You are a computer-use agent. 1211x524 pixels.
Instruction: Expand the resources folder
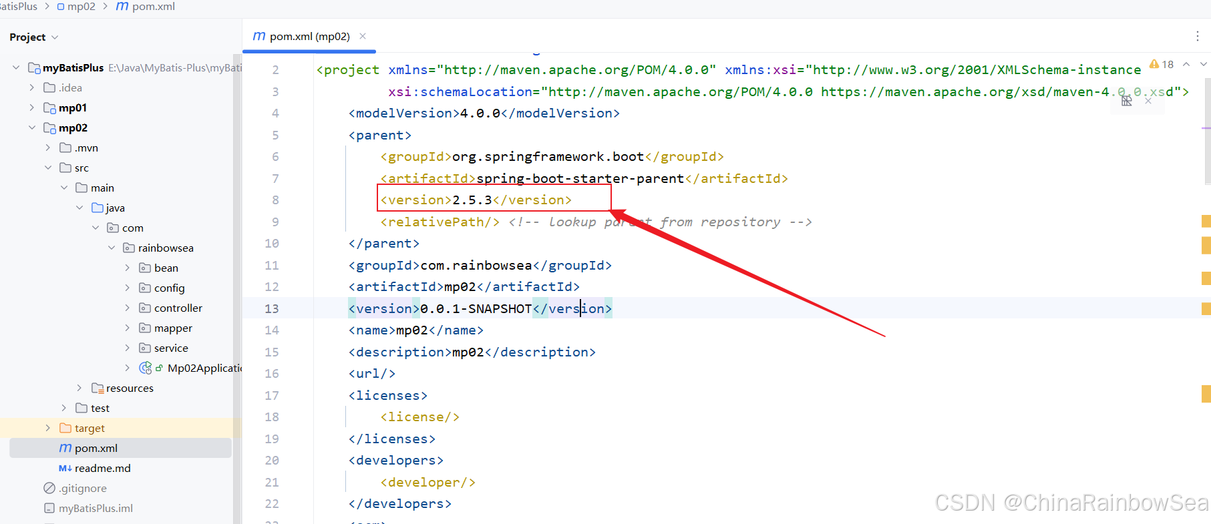pos(79,388)
